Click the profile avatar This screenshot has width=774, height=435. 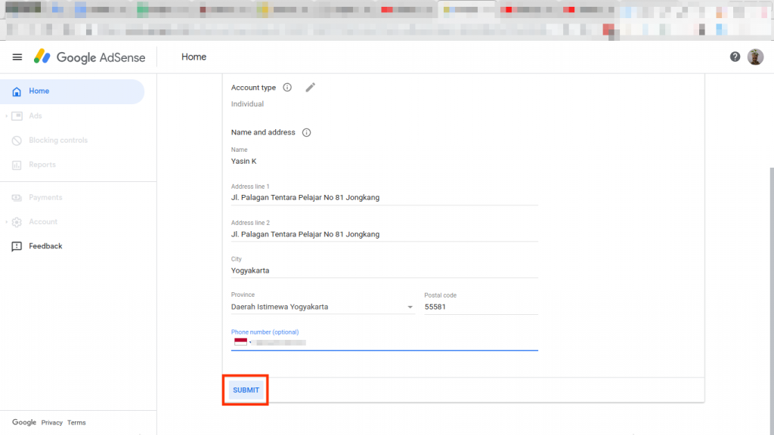pyautogui.click(x=755, y=56)
